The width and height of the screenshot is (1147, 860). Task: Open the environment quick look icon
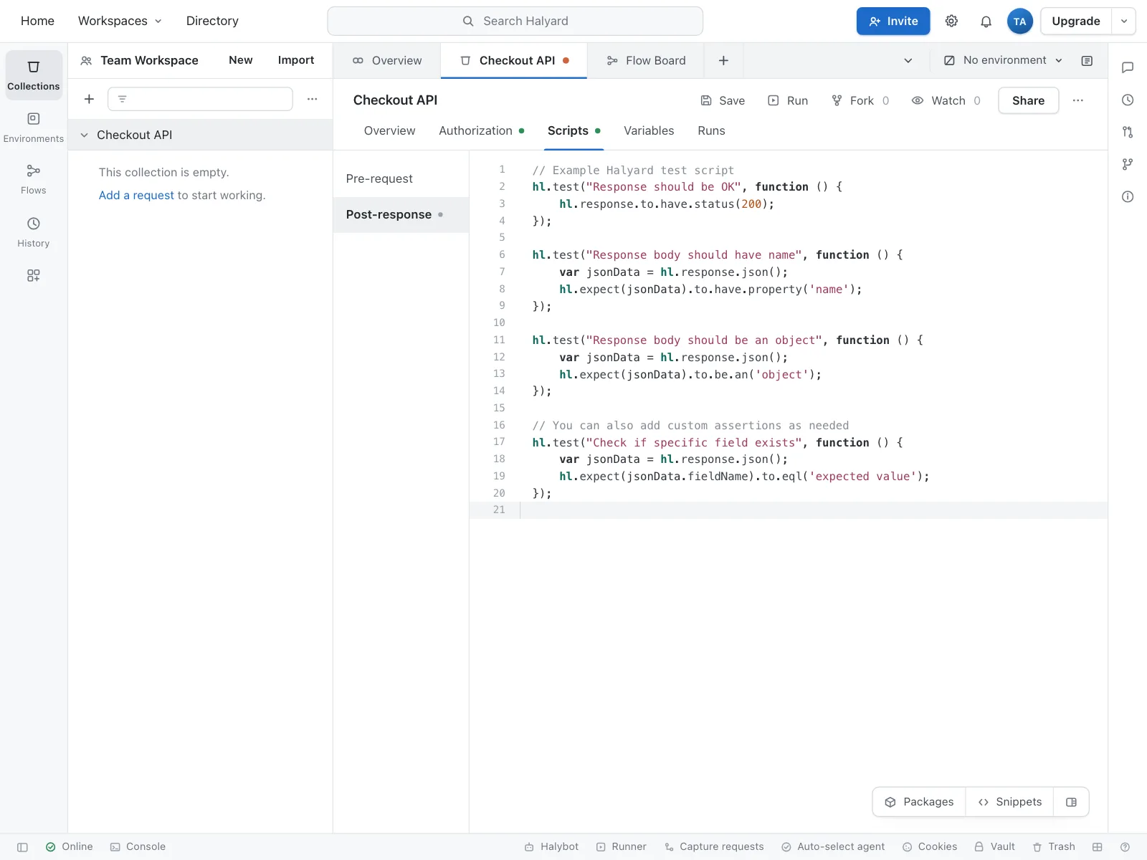(x=1087, y=61)
